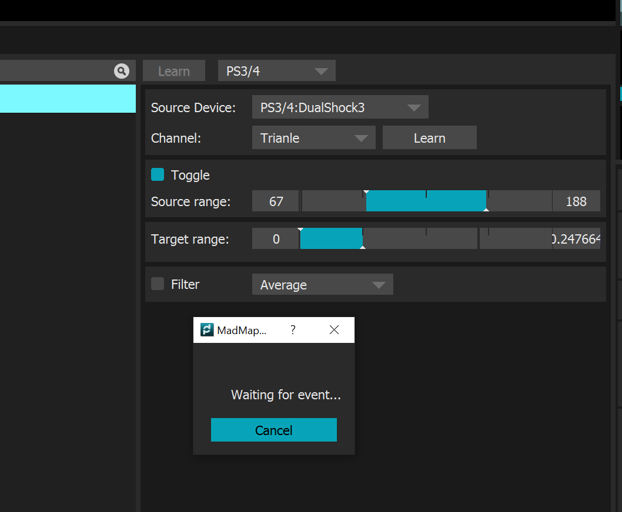This screenshot has height=512, width=622.
Task: Click the 'Channel:' label
Action: tap(176, 138)
